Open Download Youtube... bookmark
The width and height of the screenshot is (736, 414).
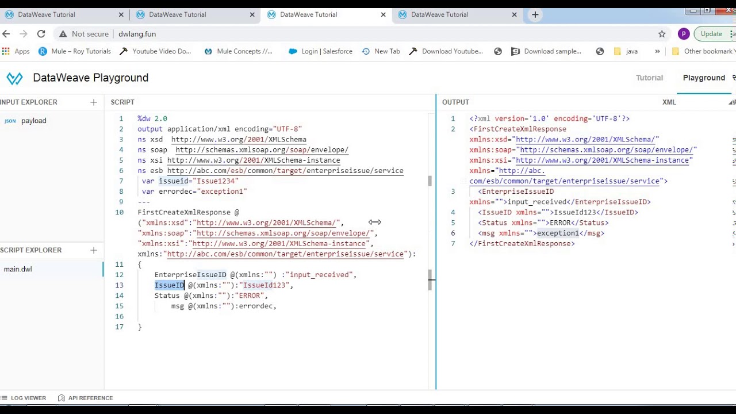446,51
